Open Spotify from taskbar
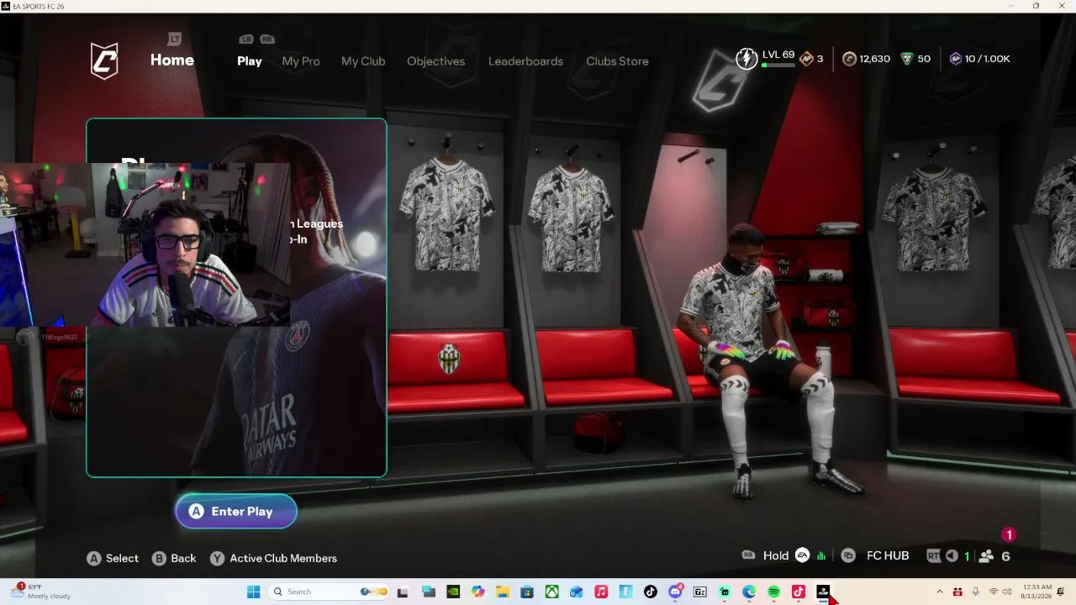Viewport: 1076px width, 605px height. (773, 592)
